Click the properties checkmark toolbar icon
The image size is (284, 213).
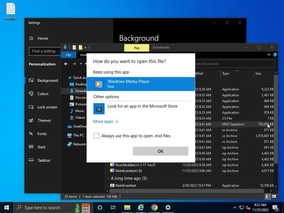[74, 47]
